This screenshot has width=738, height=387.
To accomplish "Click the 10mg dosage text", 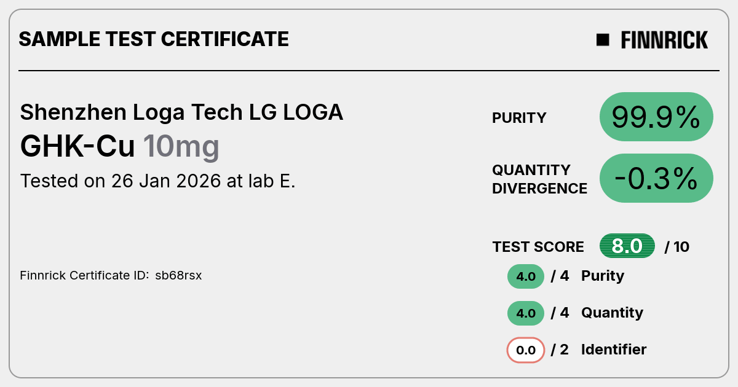I will coord(181,147).
